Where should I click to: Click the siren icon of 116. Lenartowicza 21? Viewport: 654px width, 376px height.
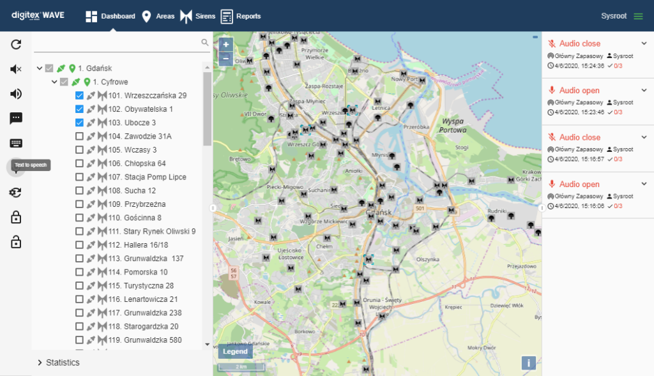[102, 299]
